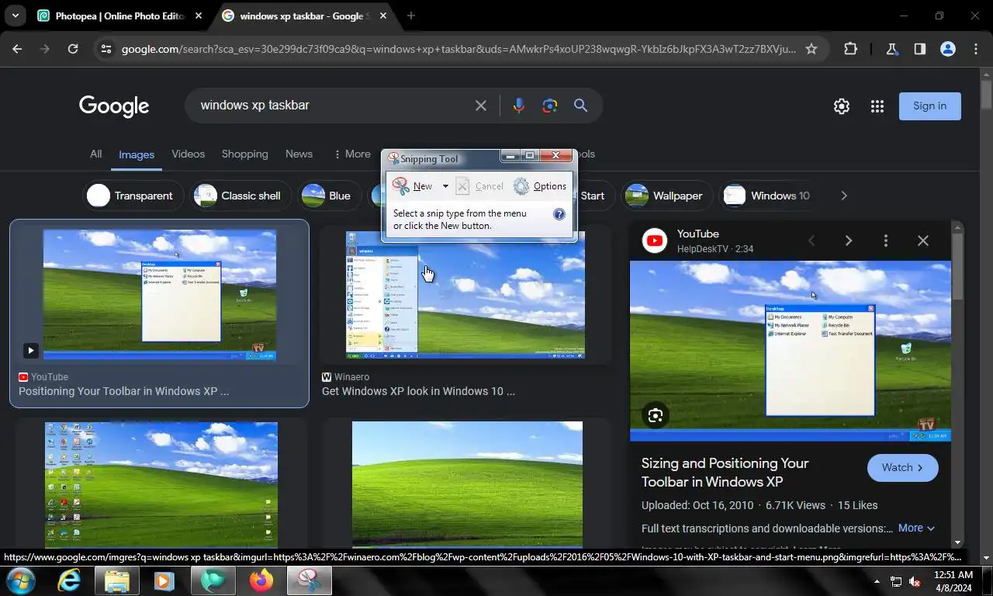The image size is (993, 596).
Task: Show hidden system tray icons
Action: (x=877, y=581)
